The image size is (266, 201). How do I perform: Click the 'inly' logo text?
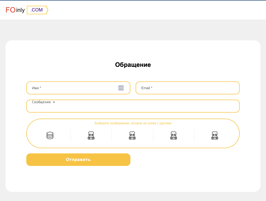click(x=20, y=10)
